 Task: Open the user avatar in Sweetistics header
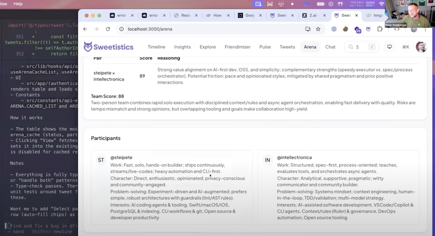(x=421, y=47)
